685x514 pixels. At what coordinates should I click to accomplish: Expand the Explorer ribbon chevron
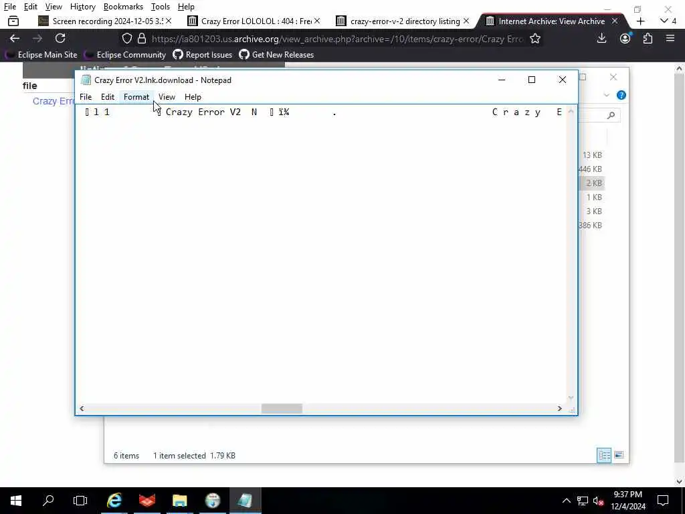point(606,95)
